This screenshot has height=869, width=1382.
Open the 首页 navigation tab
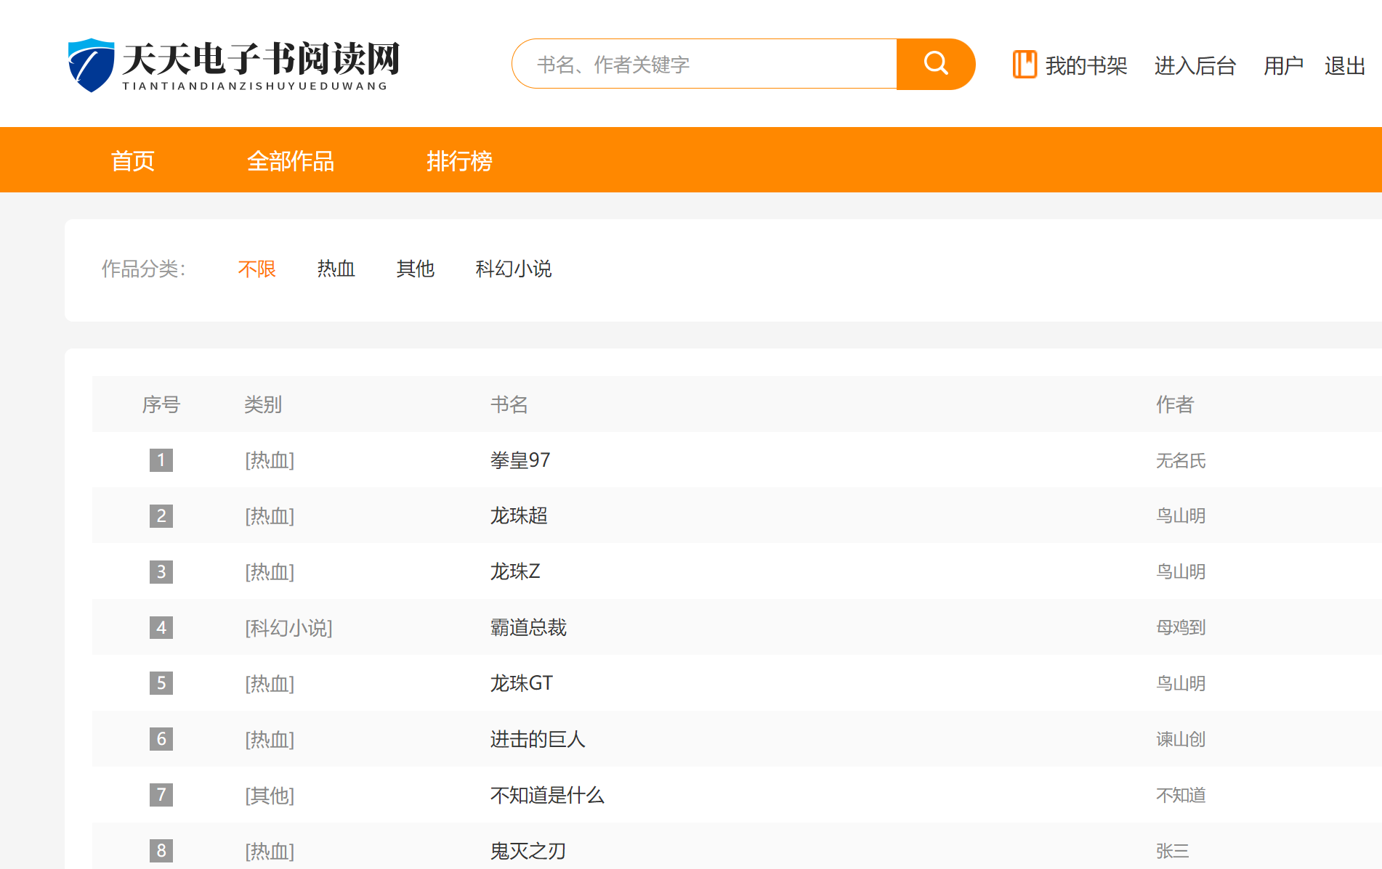(132, 160)
